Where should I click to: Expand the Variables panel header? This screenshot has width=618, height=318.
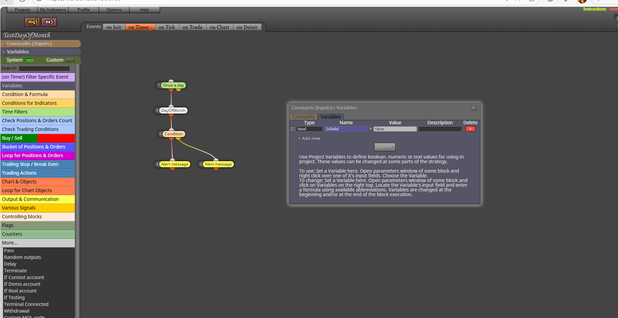click(40, 52)
